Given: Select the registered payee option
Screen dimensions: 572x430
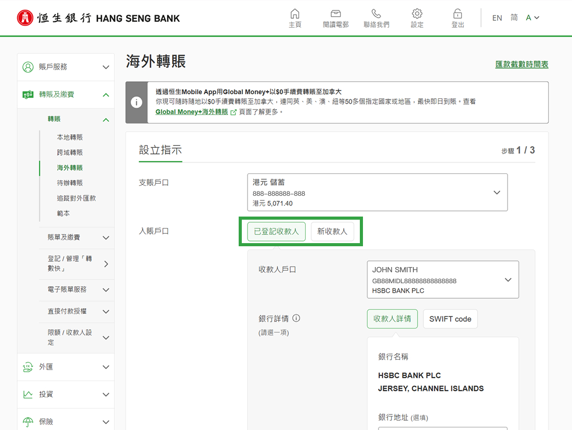Looking at the screenshot, I should [276, 232].
